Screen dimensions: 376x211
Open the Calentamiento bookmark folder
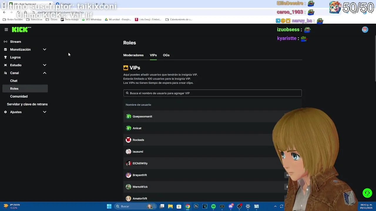[x=179, y=20]
